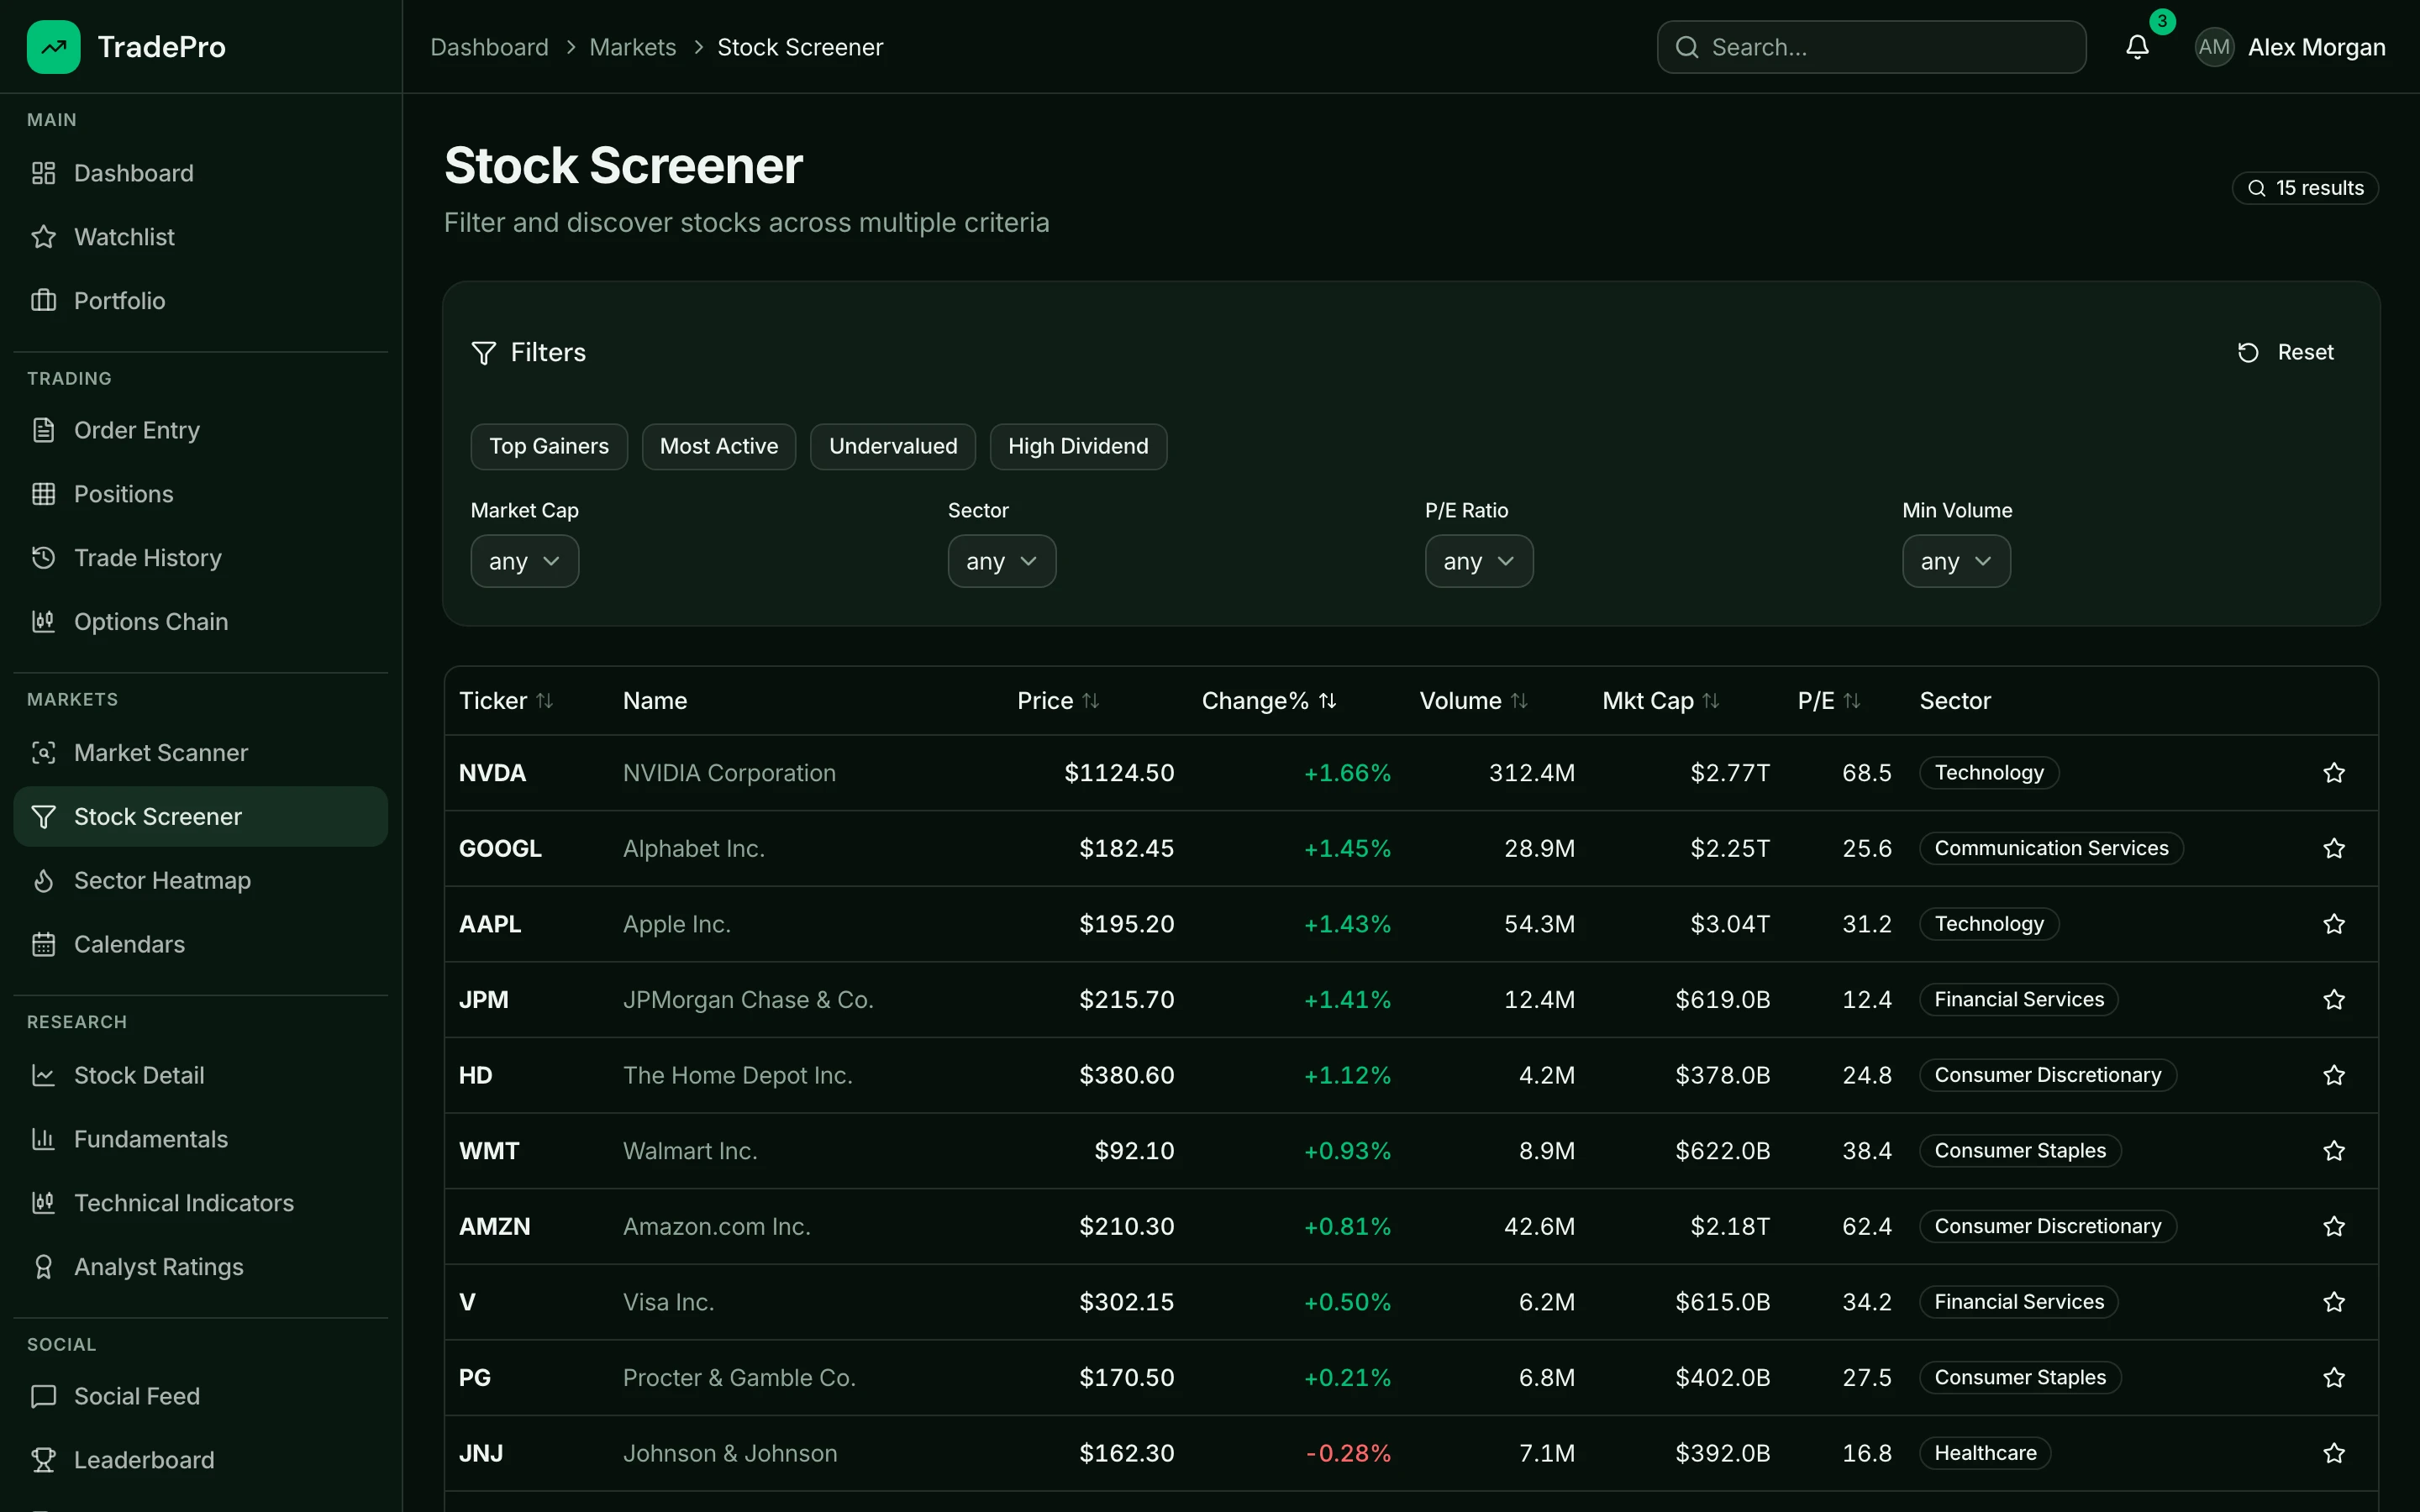Image resolution: width=2420 pixels, height=1512 pixels.
Task: Open Trade History
Action: (200, 558)
